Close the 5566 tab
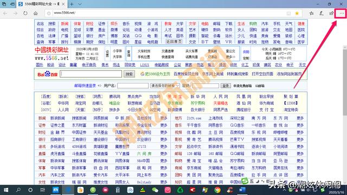The height and width of the screenshot is (195, 347). tap(63, 4)
